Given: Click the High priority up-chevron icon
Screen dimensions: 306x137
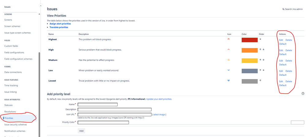Looking at the screenshot, I should (x=229, y=50).
